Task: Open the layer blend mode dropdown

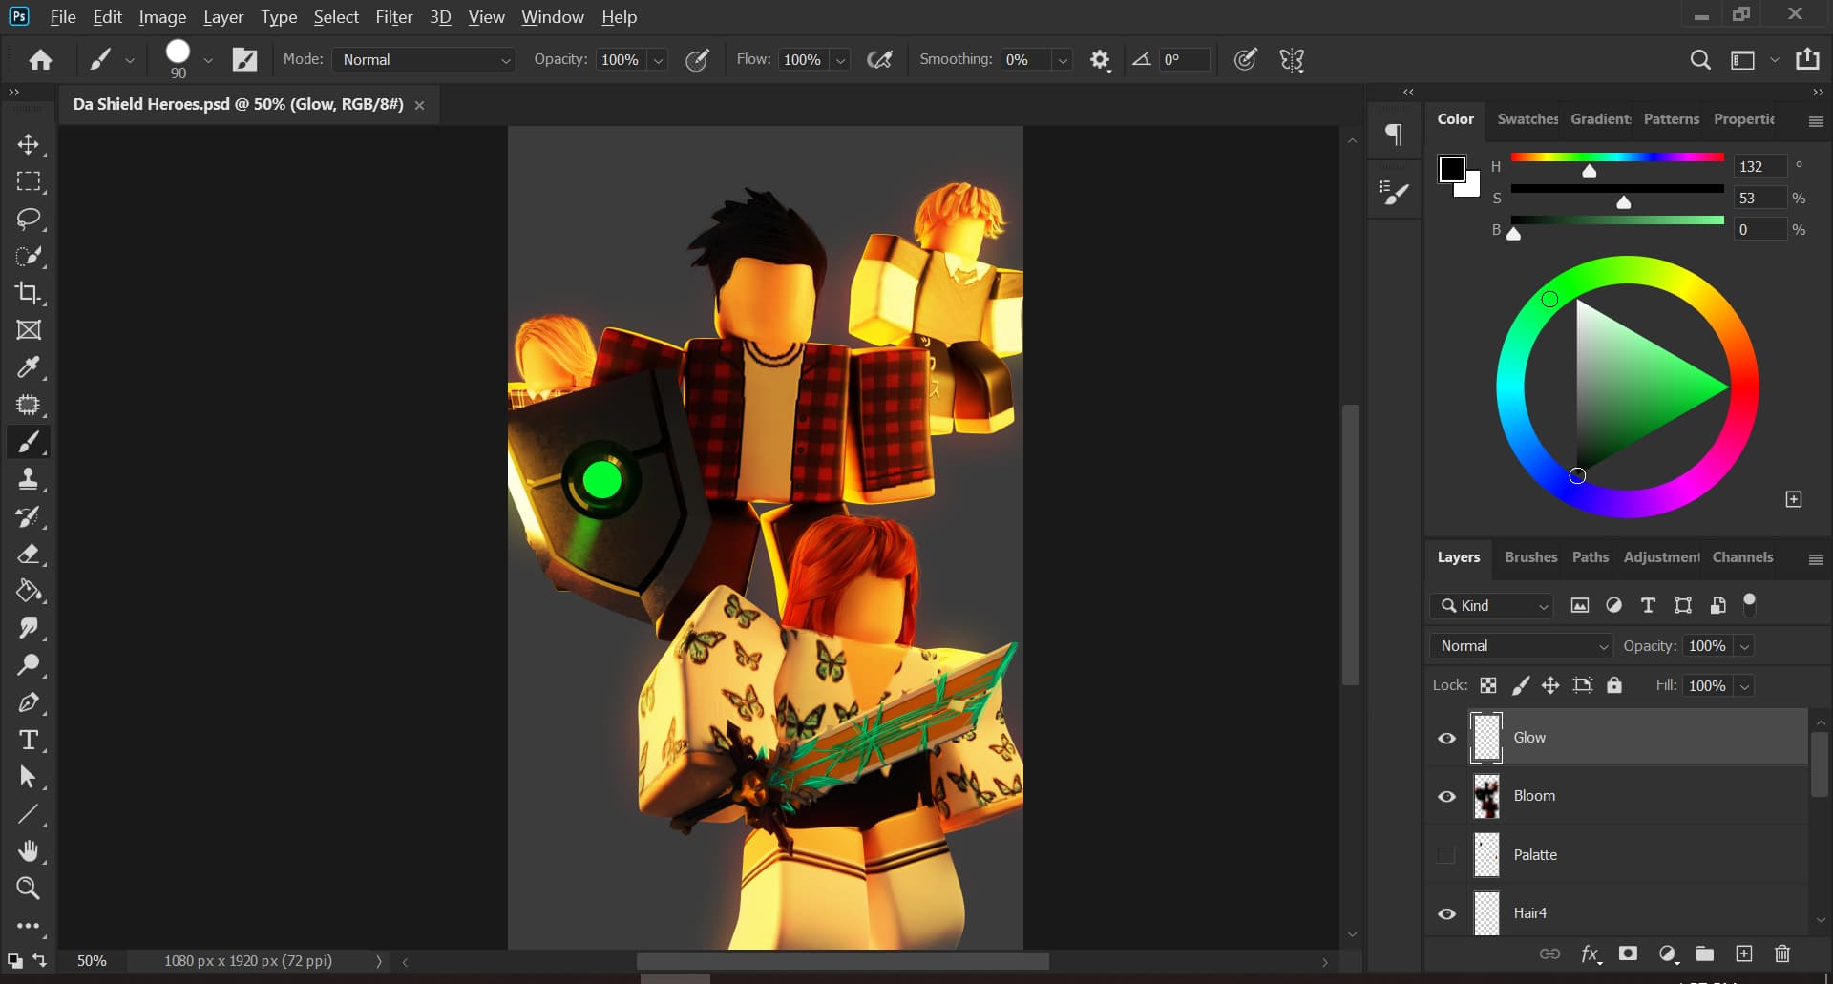Action: click(x=1521, y=646)
